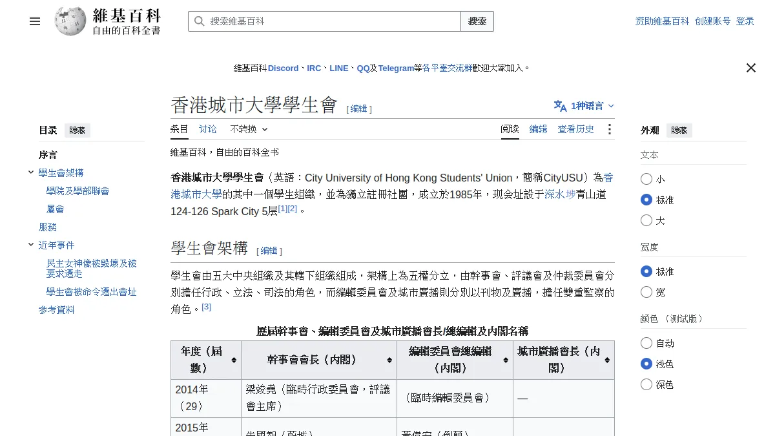The width and height of the screenshot is (775, 436).
Task: Open the Discord link in banner
Action: (284, 68)
